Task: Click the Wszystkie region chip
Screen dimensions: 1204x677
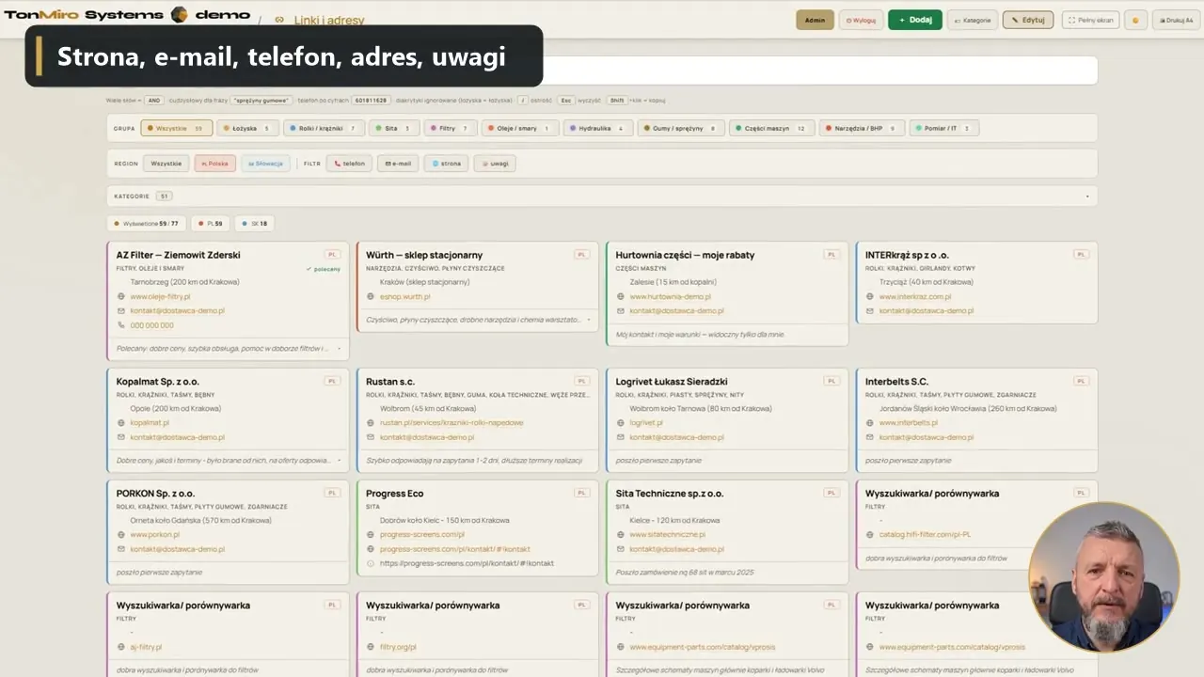Action: pyautogui.click(x=166, y=164)
